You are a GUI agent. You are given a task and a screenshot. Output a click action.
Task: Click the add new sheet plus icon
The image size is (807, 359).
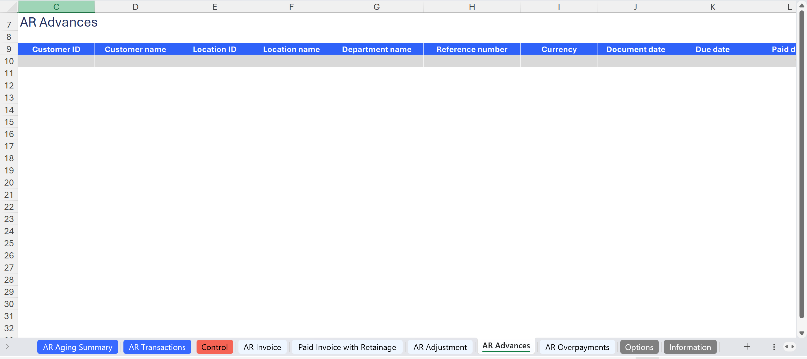[747, 347]
